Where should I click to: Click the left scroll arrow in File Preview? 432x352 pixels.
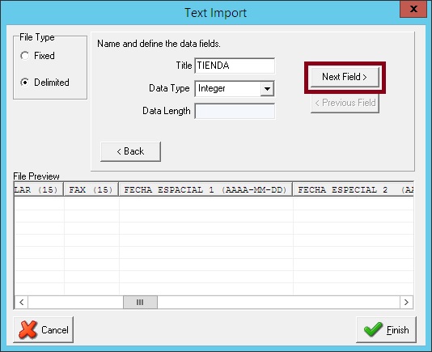(21, 302)
